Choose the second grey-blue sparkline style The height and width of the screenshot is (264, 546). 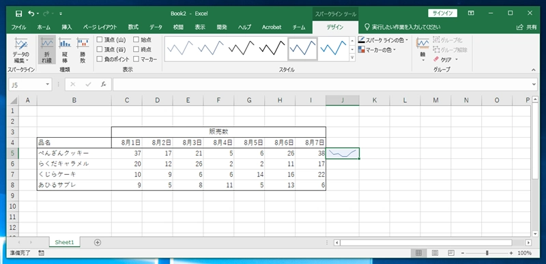click(211, 48)
